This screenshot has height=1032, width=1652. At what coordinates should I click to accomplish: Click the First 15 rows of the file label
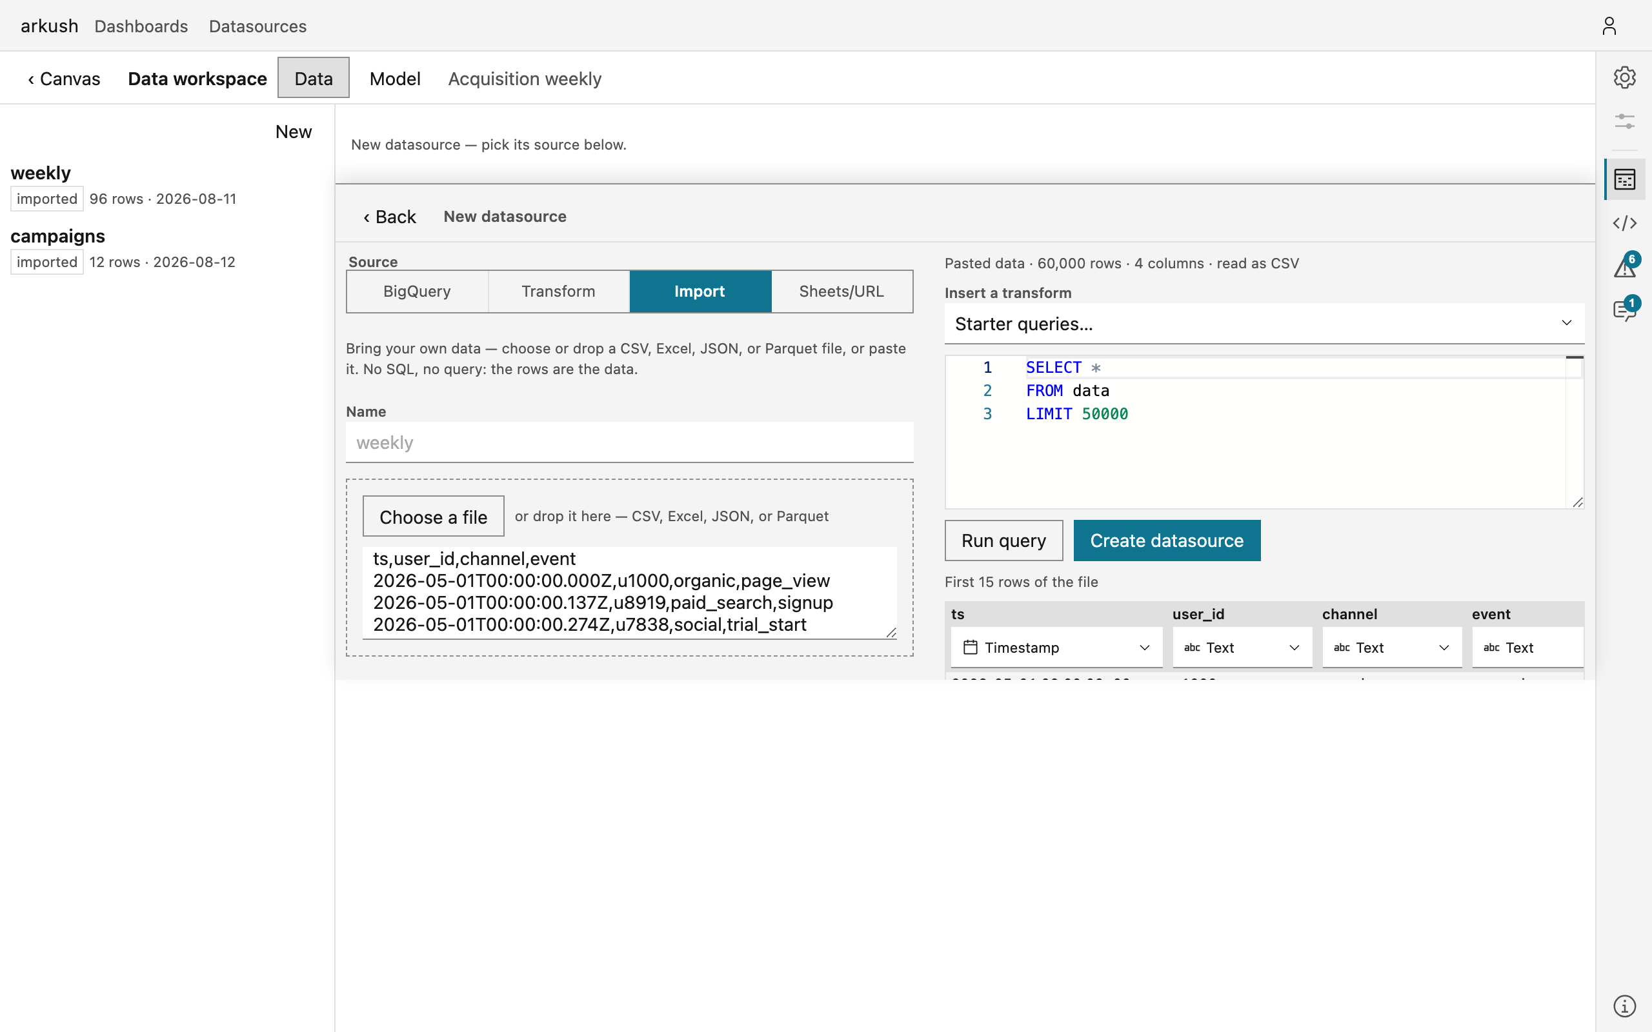(x=1022, y=582)
